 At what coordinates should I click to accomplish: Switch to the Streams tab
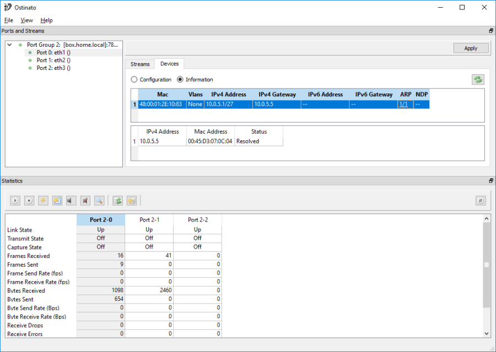[140, 64]
